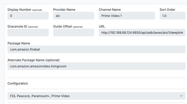Click the Sort Order label
Screen dimensions: 187x104
pyautogui.click(x=167, y=10)
